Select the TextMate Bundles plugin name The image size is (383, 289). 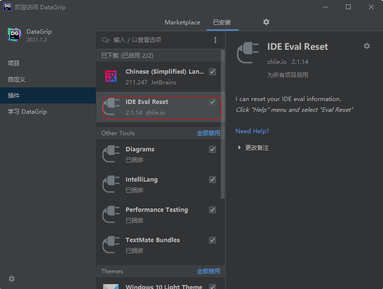152,240
